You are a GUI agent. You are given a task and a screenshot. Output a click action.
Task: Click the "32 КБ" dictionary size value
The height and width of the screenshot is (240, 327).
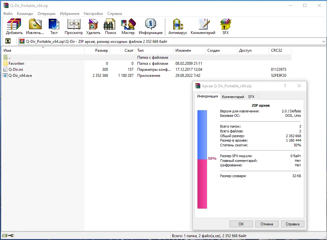(x=296, y=176)
